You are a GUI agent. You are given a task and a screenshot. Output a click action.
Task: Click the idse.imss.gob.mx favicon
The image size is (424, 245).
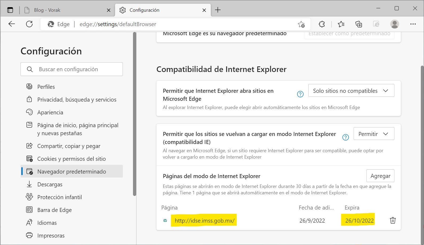coord(165,220)
